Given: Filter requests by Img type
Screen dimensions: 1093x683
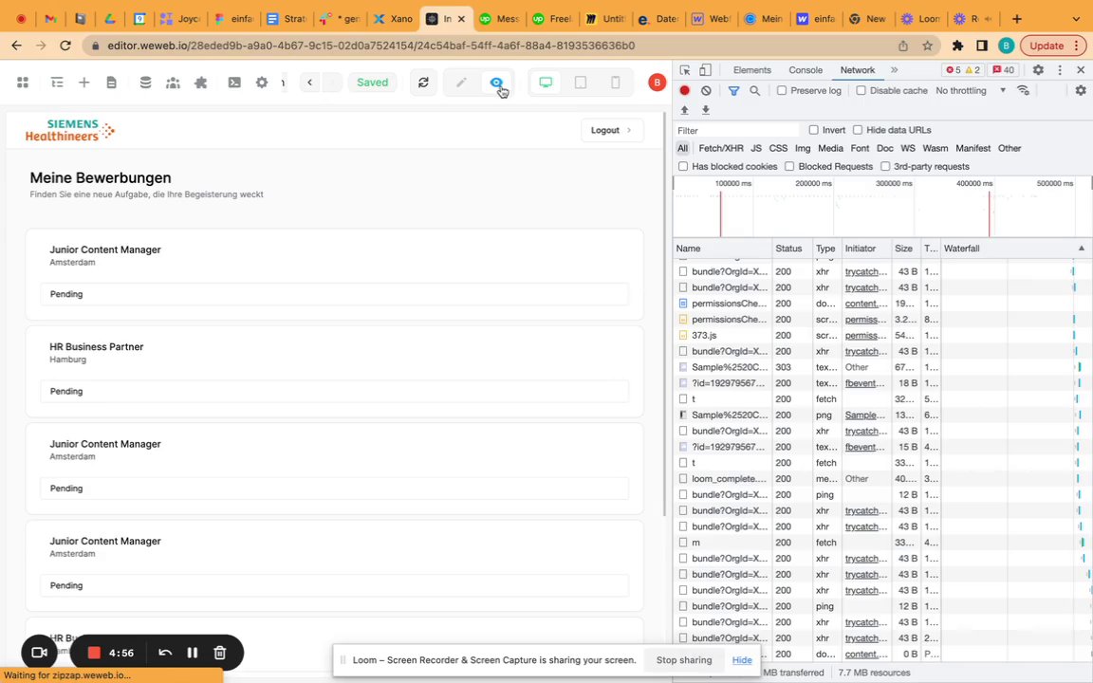Looking at the screenshot, I should (x=803, y=148).
